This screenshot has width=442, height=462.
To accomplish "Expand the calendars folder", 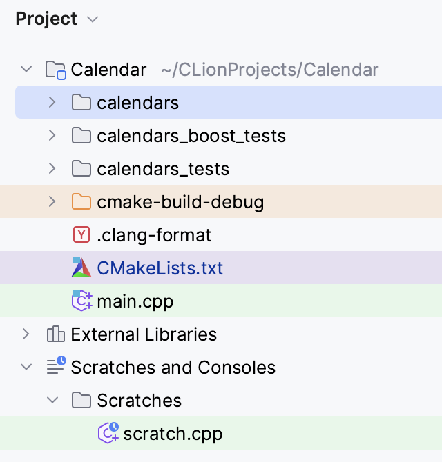I will 52,102.
